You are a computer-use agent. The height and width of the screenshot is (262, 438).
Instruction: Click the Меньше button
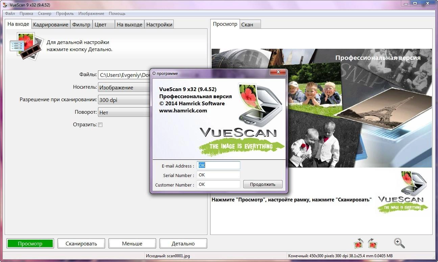132,243
